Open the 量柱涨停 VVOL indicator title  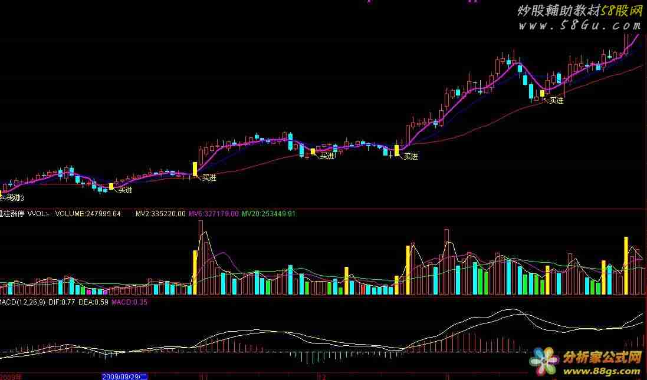click(x=25, y=213)
